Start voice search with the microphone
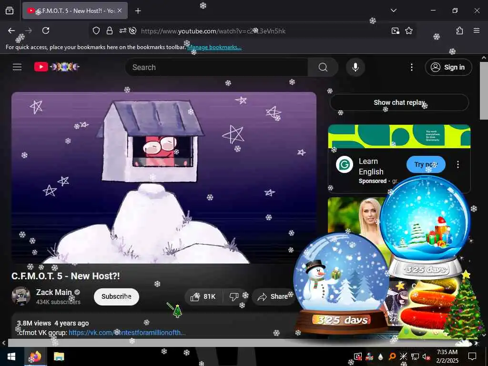Viewport: 488px width, 366px height. 356,67
